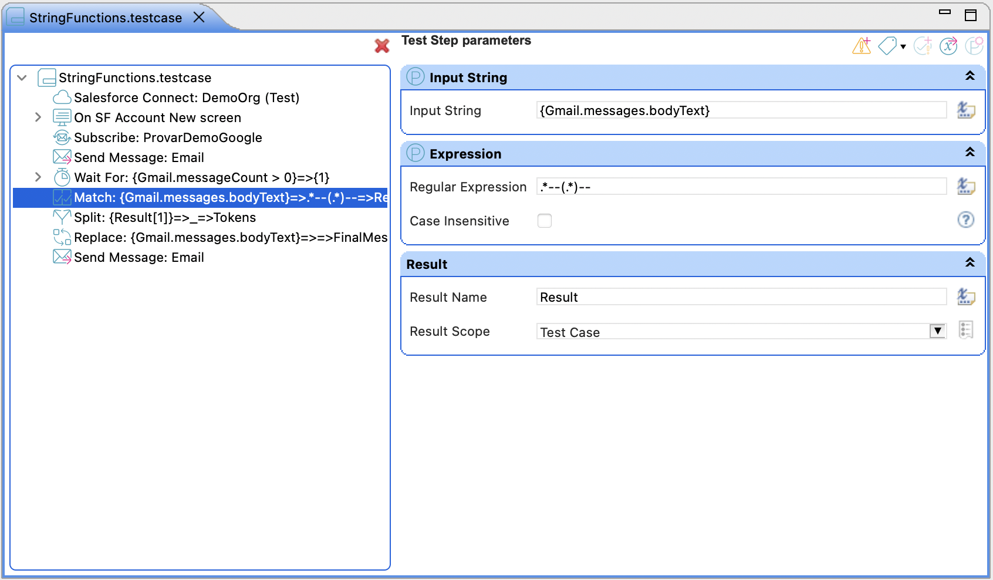Open the tag icon dropdown arrow
This screenshot has width=993, height=580.
[903, 46]
